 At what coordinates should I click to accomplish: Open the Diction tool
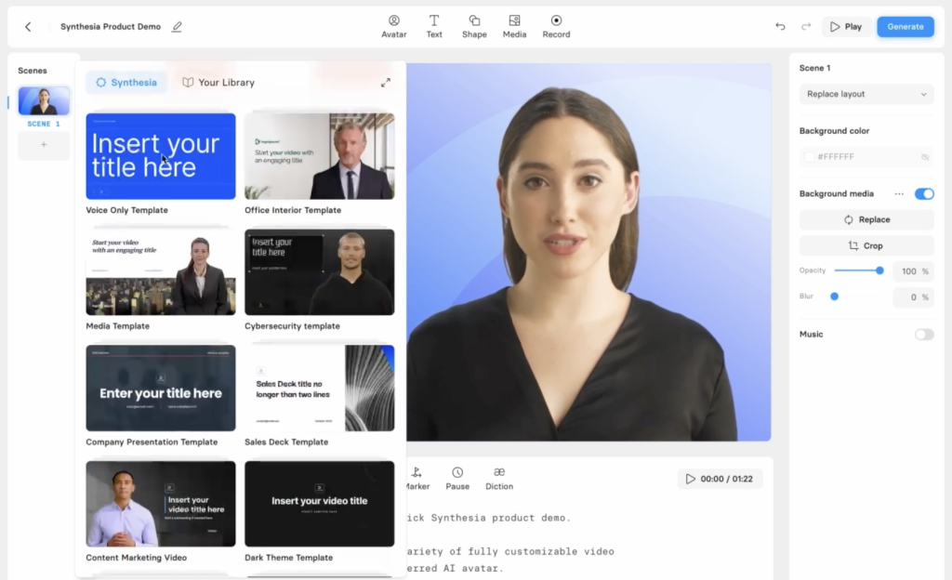pos(499,479)
